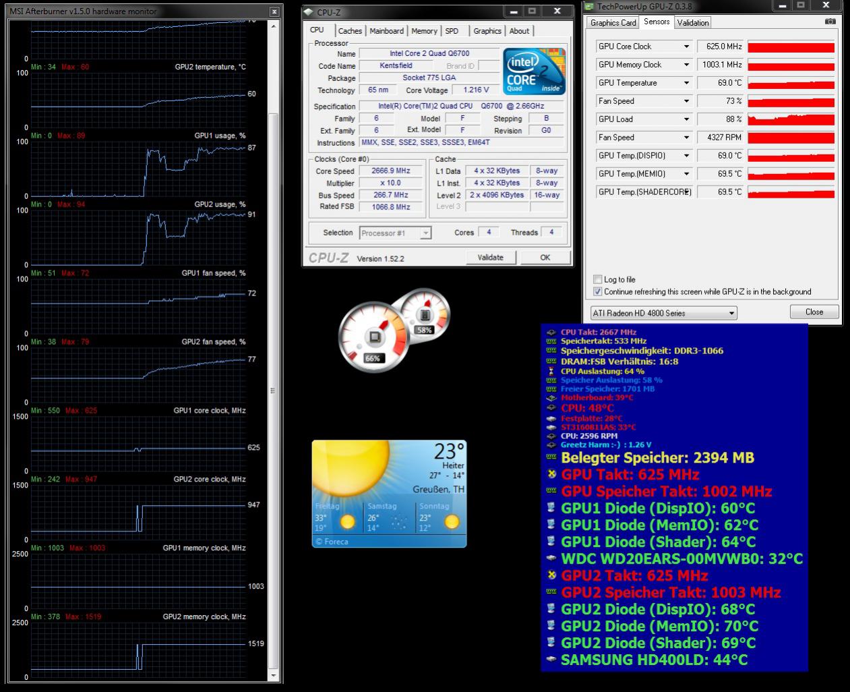Click the sun icon in weather widget
Viewport: 850px width, 692px height.
[350, 467]
